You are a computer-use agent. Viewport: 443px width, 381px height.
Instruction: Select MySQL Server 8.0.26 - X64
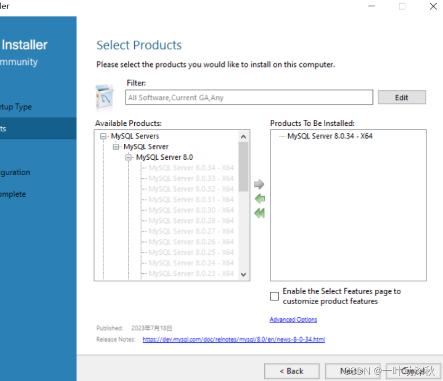(191, 242)
